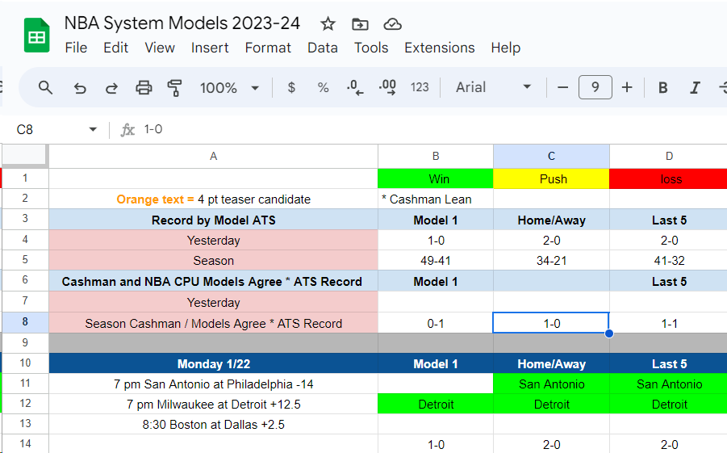Select the green Win cell

coord(436,178)
